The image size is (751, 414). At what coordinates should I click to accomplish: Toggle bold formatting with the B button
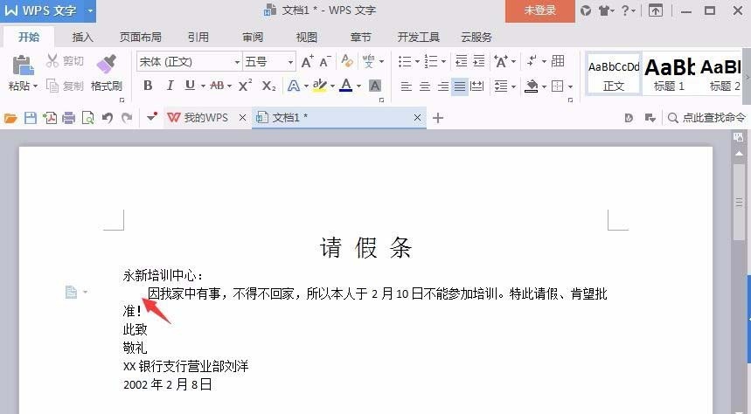point(148,86)
